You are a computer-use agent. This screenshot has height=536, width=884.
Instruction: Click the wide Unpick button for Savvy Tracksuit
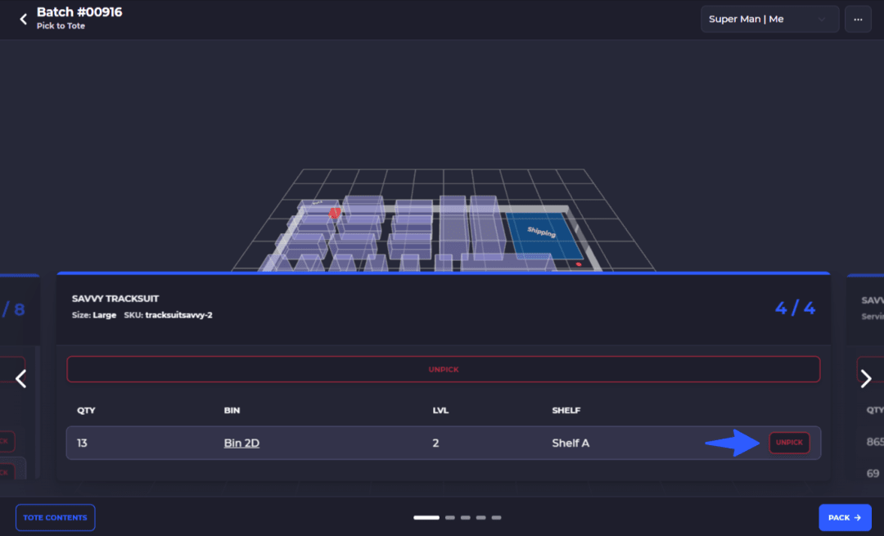[x=443, y=369]
